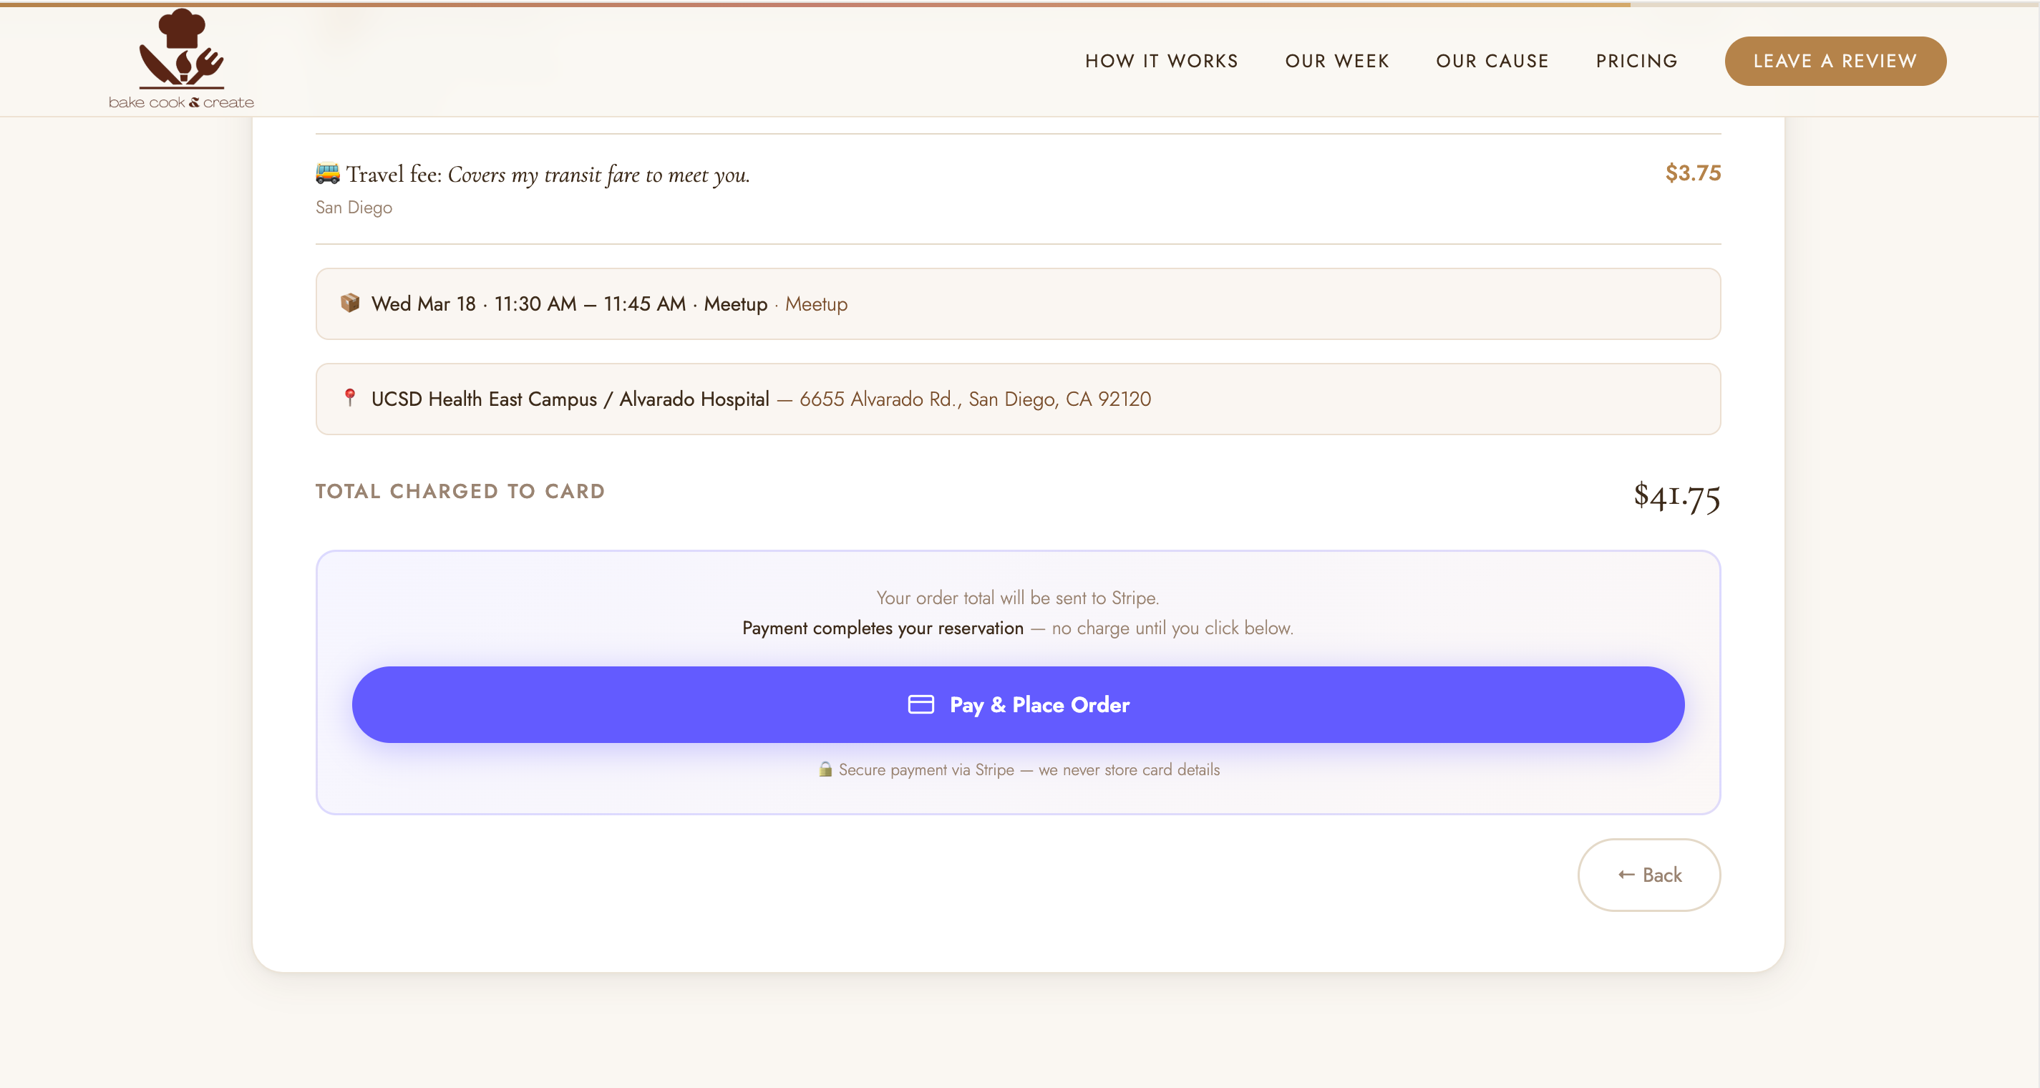Click the credit card icon in Pay button
This screenshot has width=2040, height=1088.
(921, 704)
